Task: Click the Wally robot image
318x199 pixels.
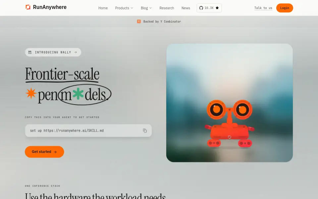Action: click(229, 103)
